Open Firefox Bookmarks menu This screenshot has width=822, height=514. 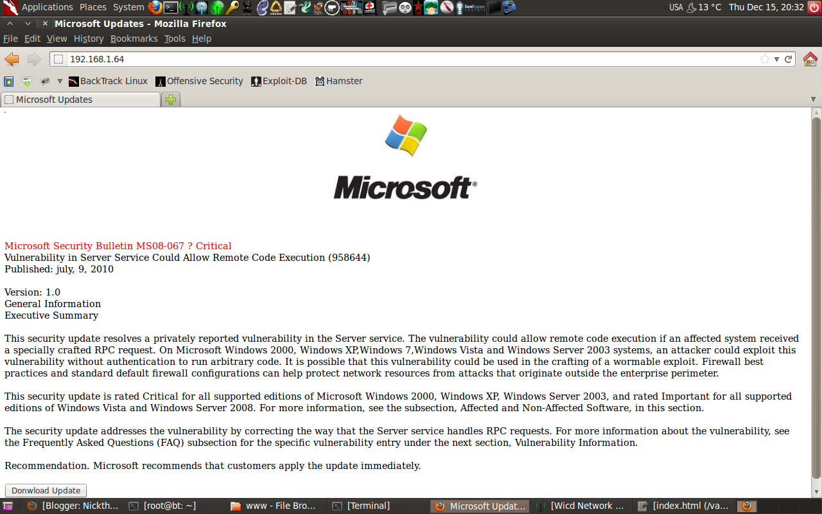point(134,39)
